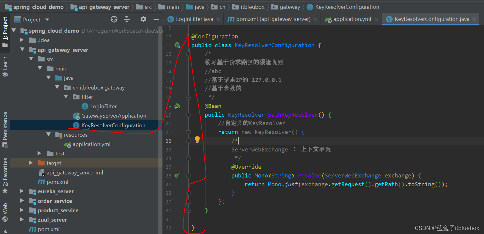The width and height of the screenshot is (484, 234).
Task: Collapse the api_gateway_server module
Action: (x=22, y=49)
